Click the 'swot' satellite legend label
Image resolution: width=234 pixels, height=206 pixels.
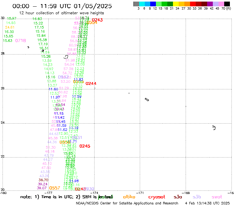click(x=217, y=197)
